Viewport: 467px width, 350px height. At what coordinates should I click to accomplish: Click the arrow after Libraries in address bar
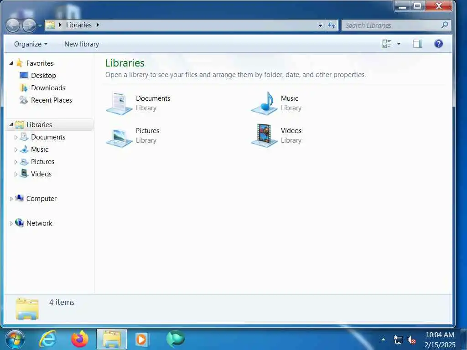coord(98,25)
